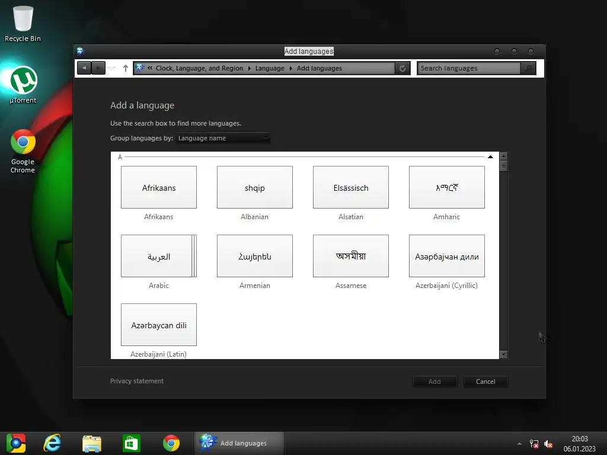The image size is (607, 455).
Task: Click the Cancel button
Action: pos(485,382)
